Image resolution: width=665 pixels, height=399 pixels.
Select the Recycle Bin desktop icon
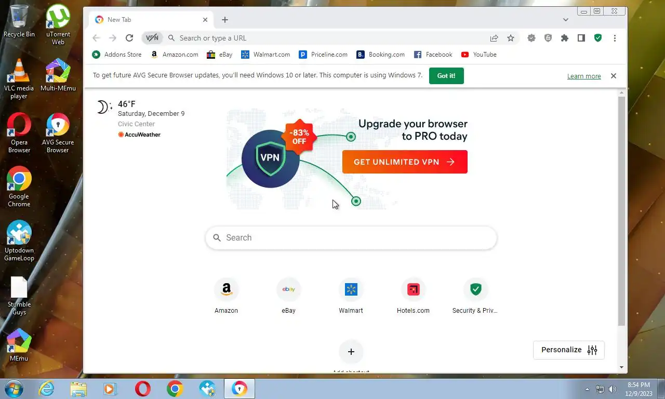[x=19, y=22]
